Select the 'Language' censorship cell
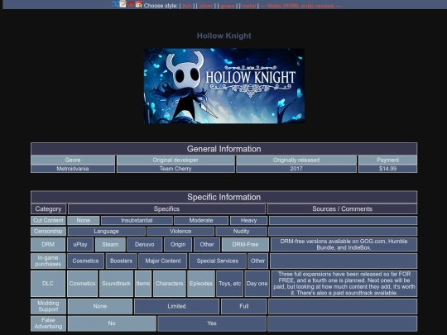 106,231
